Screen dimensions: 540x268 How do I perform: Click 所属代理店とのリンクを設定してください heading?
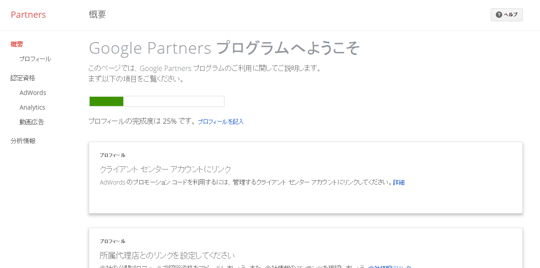tap(167, 255)
